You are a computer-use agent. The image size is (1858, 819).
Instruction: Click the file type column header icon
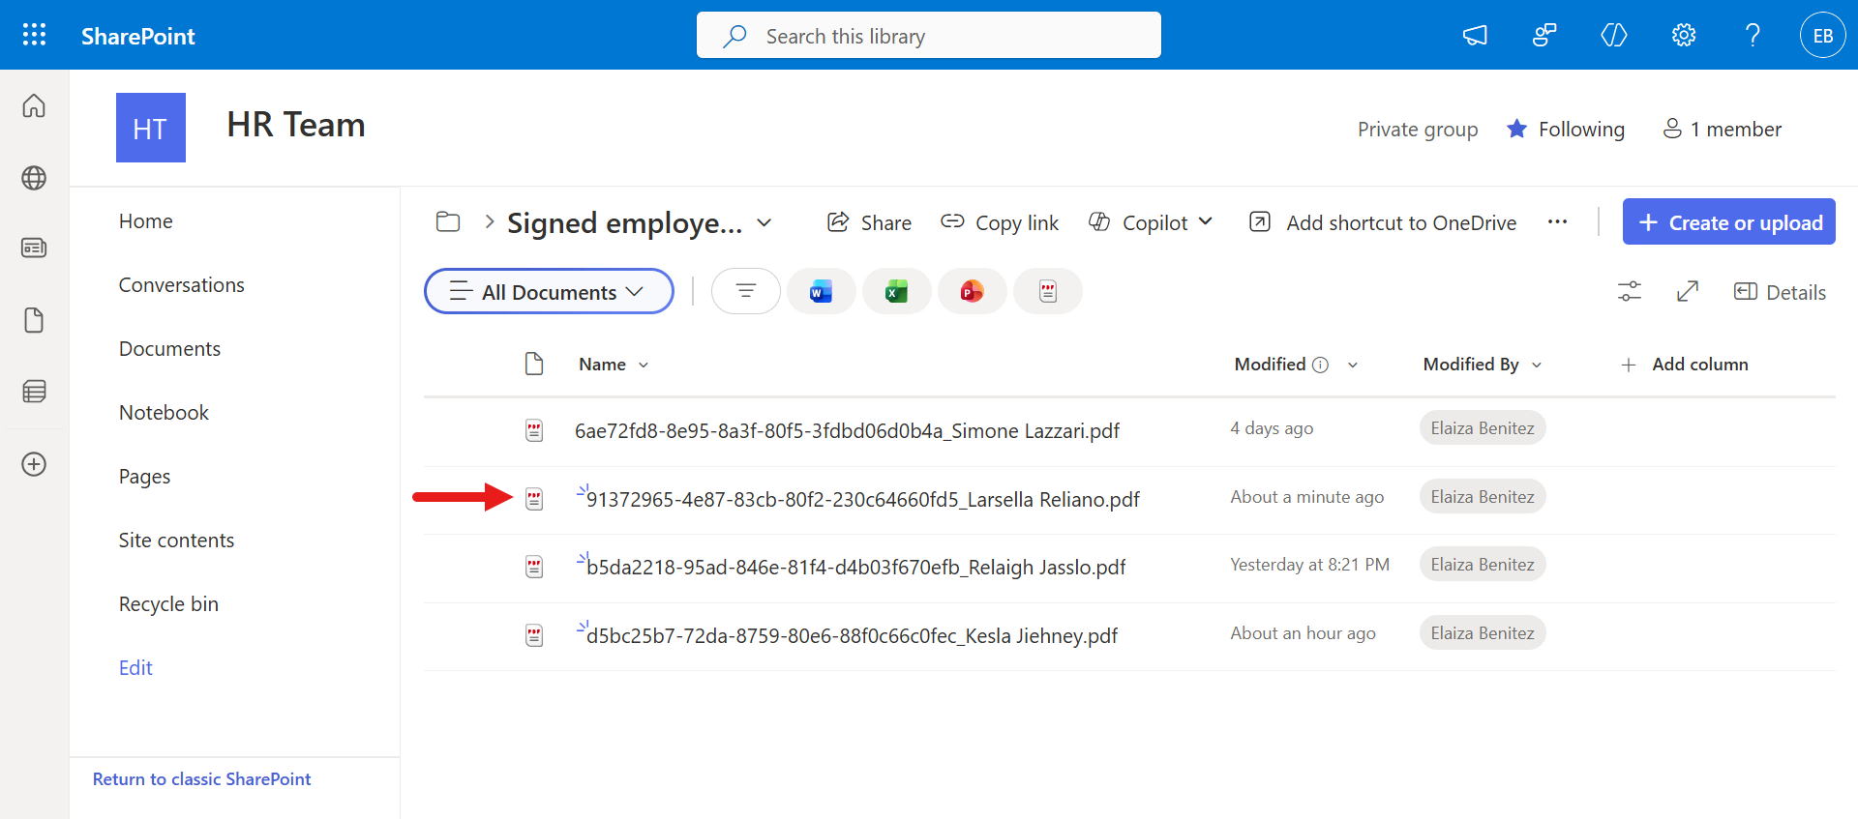(x=534, y=364)
